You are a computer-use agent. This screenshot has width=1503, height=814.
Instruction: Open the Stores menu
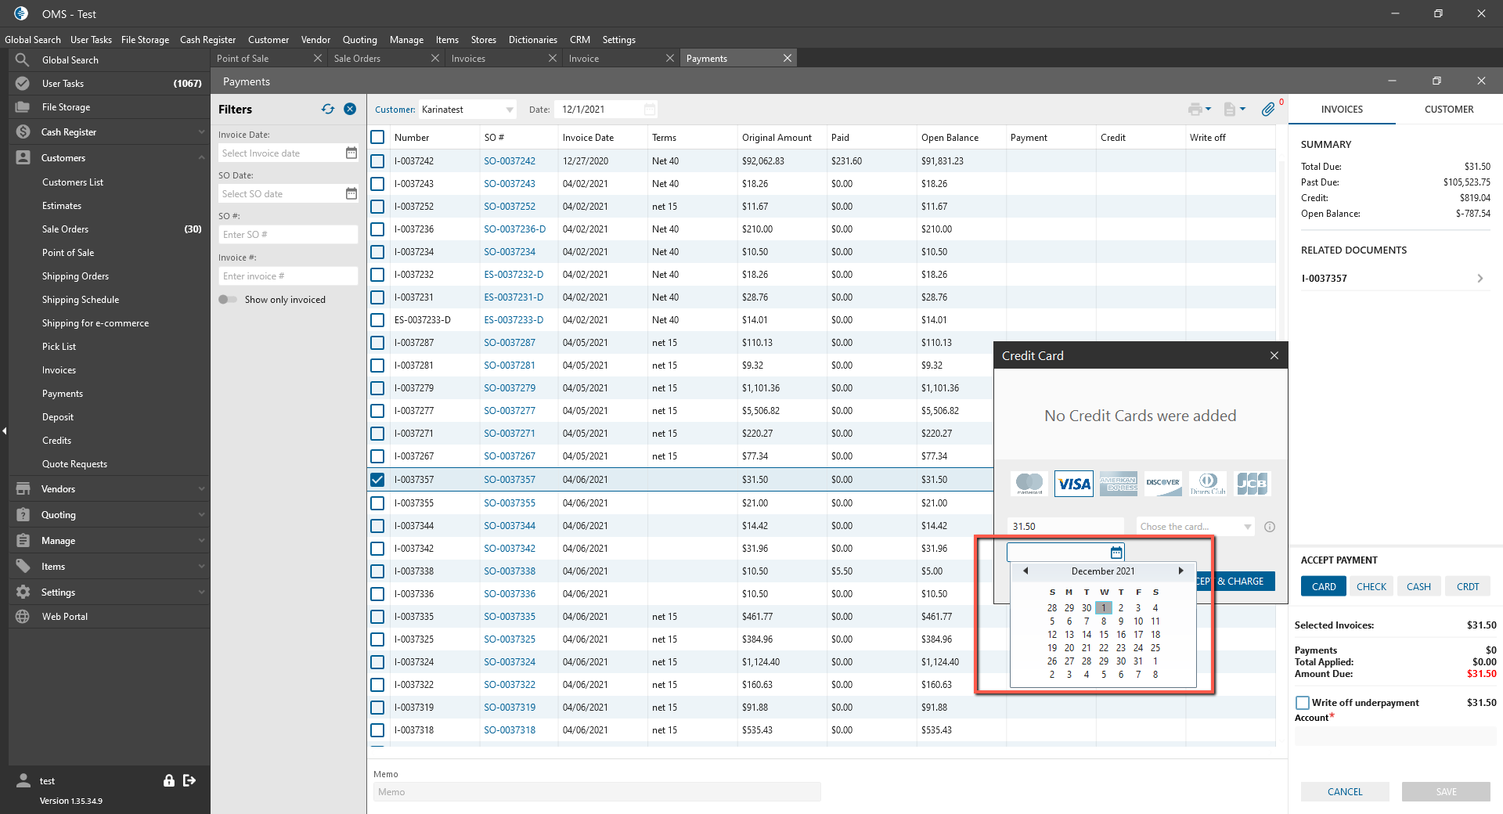pyautogui.click(x=483, y=39)
